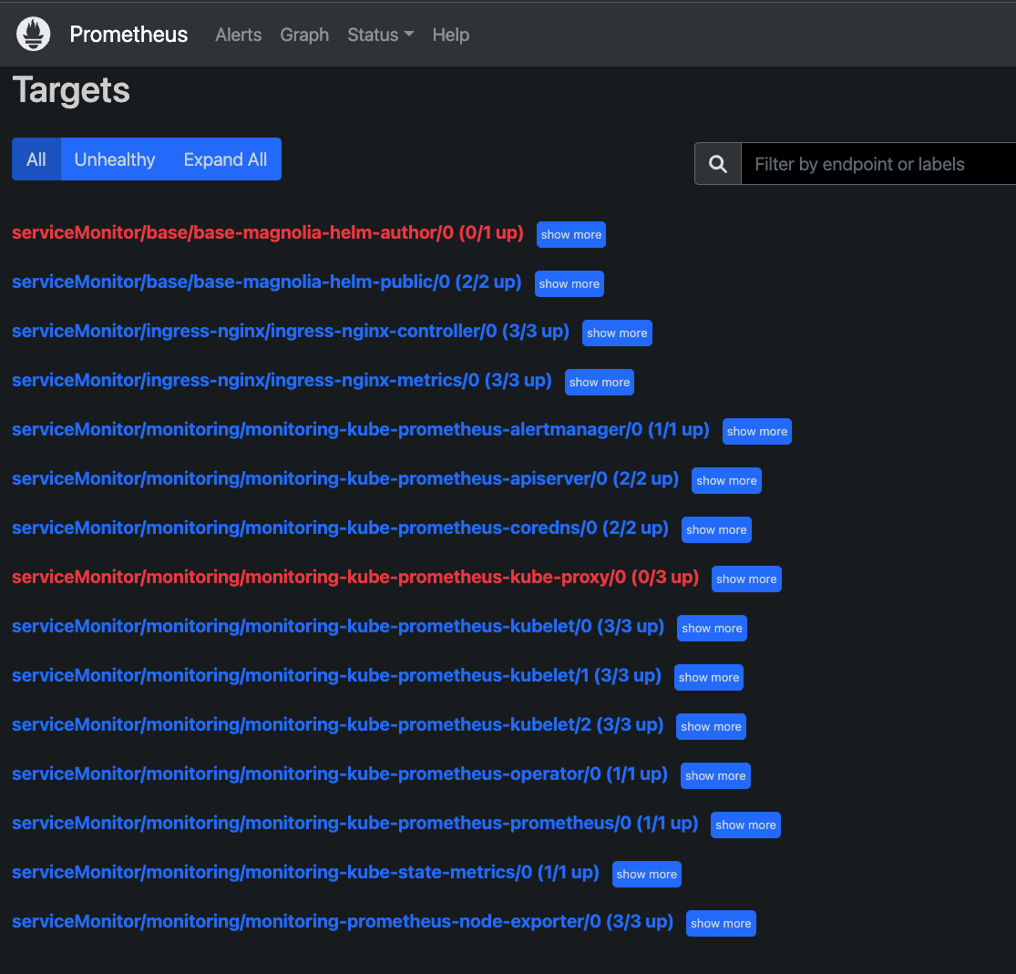Expand show more for base-magnolia-helm-author

(x=570, y=234)
